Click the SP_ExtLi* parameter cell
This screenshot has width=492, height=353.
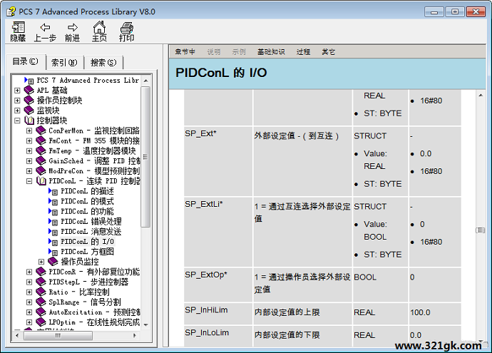[x=218, y=232]
